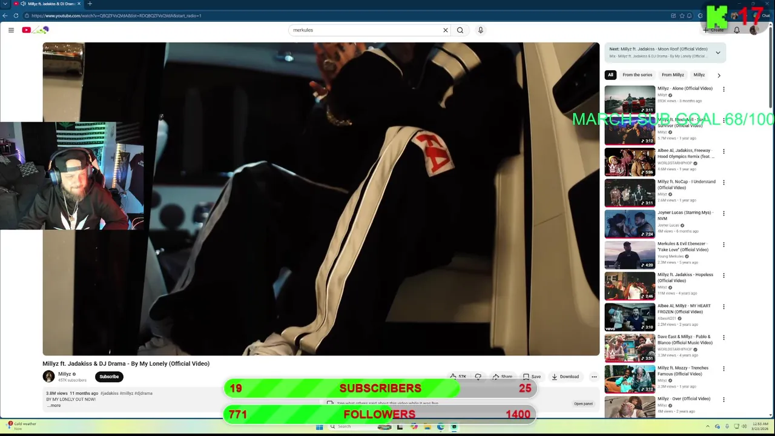Select the From the series chip
This screenshot has width=775, height=436.
tap(637, 75)
